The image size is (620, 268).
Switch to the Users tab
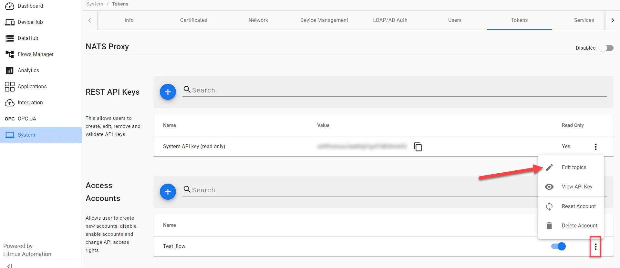pos(455,20)
